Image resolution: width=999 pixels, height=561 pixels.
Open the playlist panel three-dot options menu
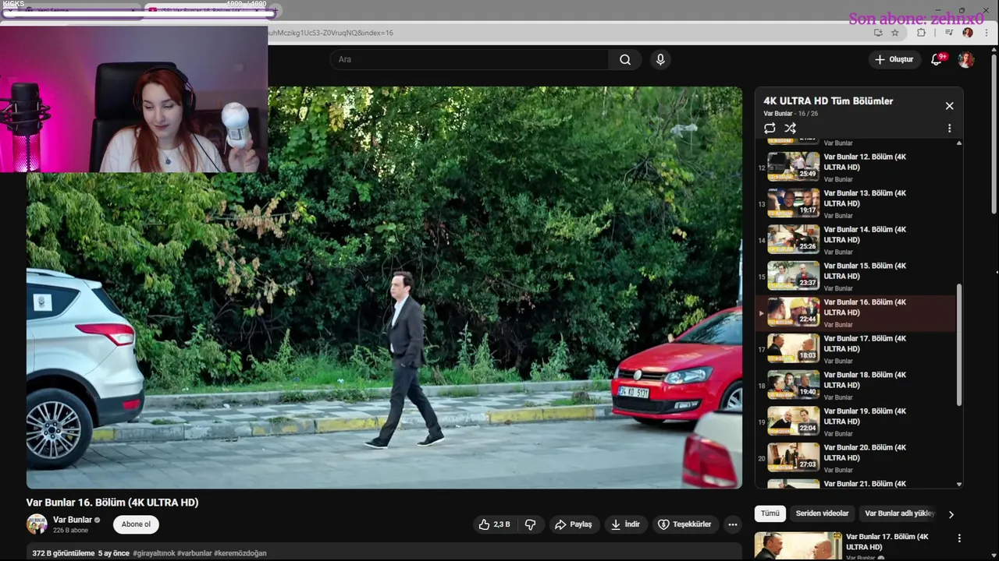click(949, 128)
